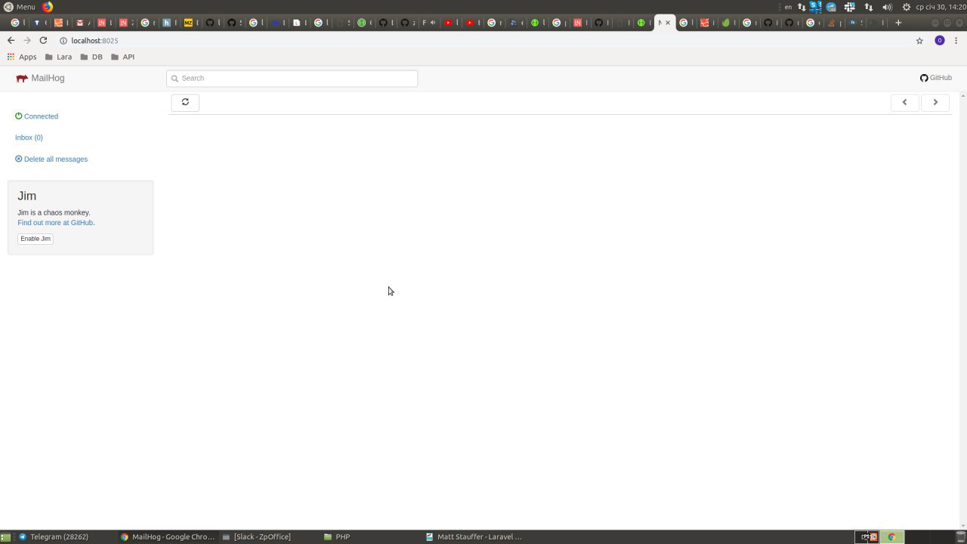
Task: Click the browser back arrow
Action: pyautogui.click(x=11, y=41)
